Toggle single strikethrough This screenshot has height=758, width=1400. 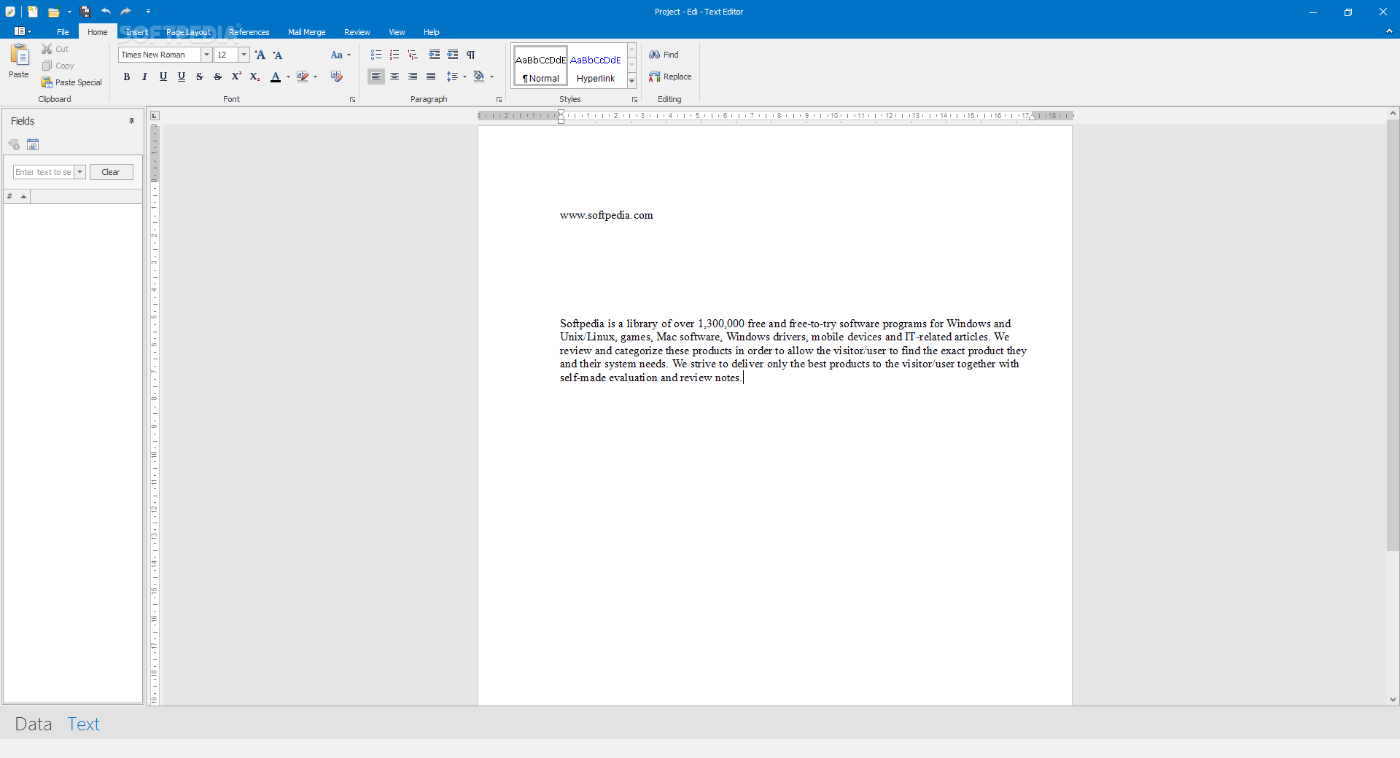click(x=199, y=77)
